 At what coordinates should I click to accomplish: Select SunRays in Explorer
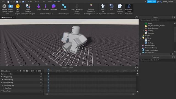click(150, 43)
